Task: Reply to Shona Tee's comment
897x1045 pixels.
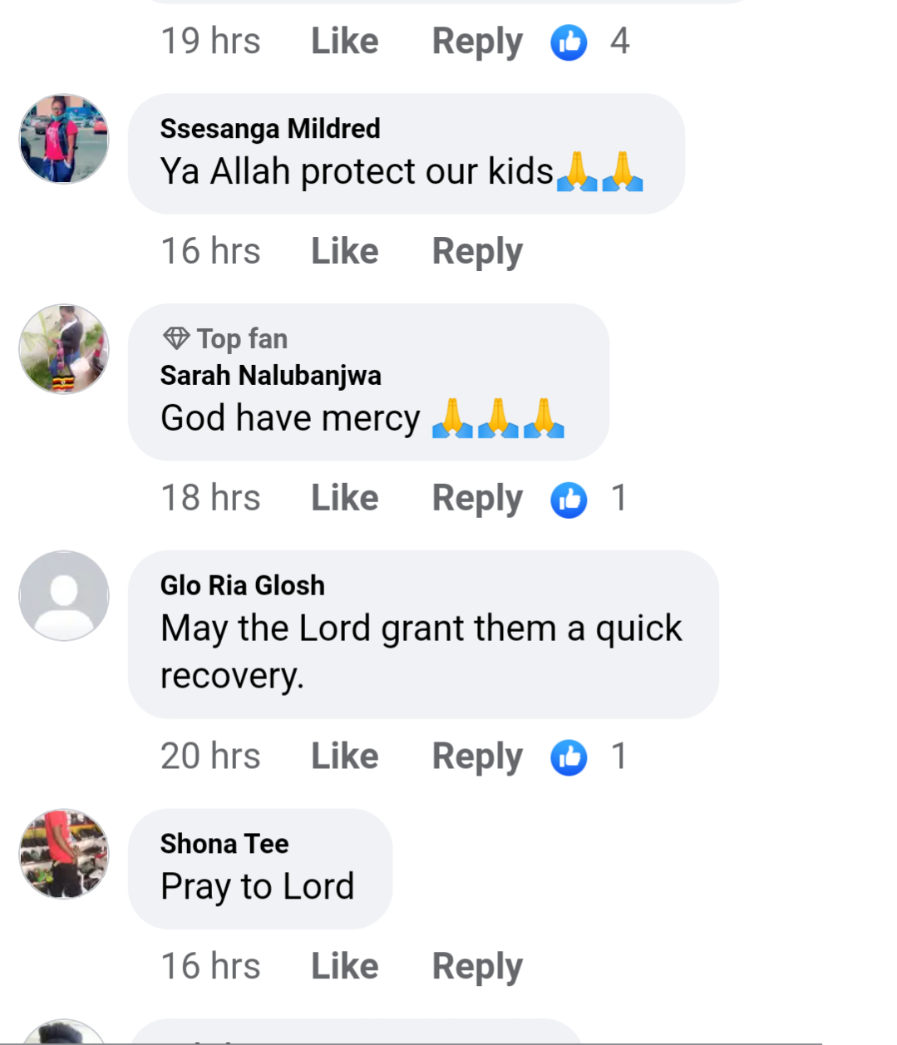Action: (477, 966)
